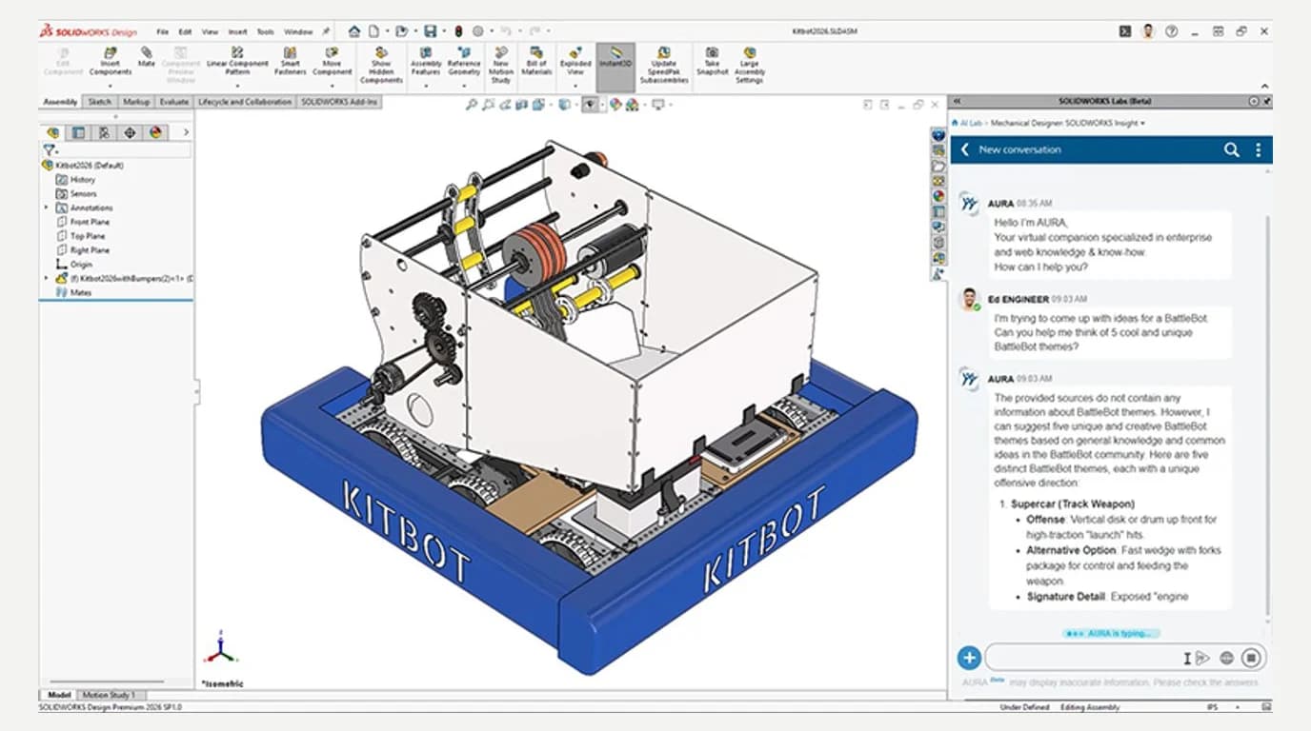Open Reference Geometry tool

(464, 61)
